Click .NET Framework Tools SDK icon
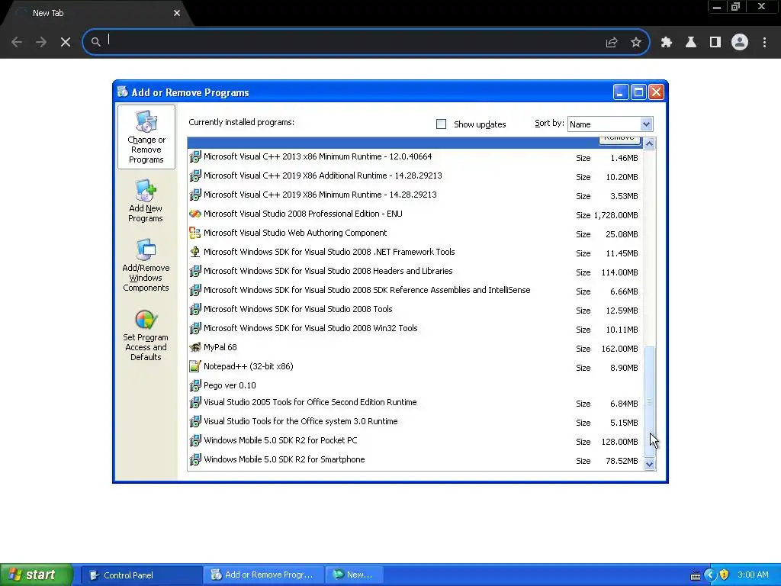This screenshot has width=781, height=586. tap(195, 252)
